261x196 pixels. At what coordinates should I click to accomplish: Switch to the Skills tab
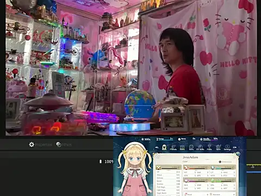[x=191, y=148]
